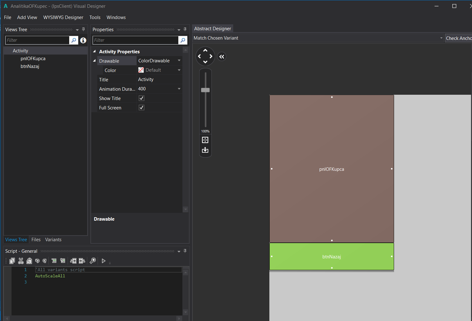472x321 pixels.
Task: Pin the Views Tree panel
Action: point(83,29)
